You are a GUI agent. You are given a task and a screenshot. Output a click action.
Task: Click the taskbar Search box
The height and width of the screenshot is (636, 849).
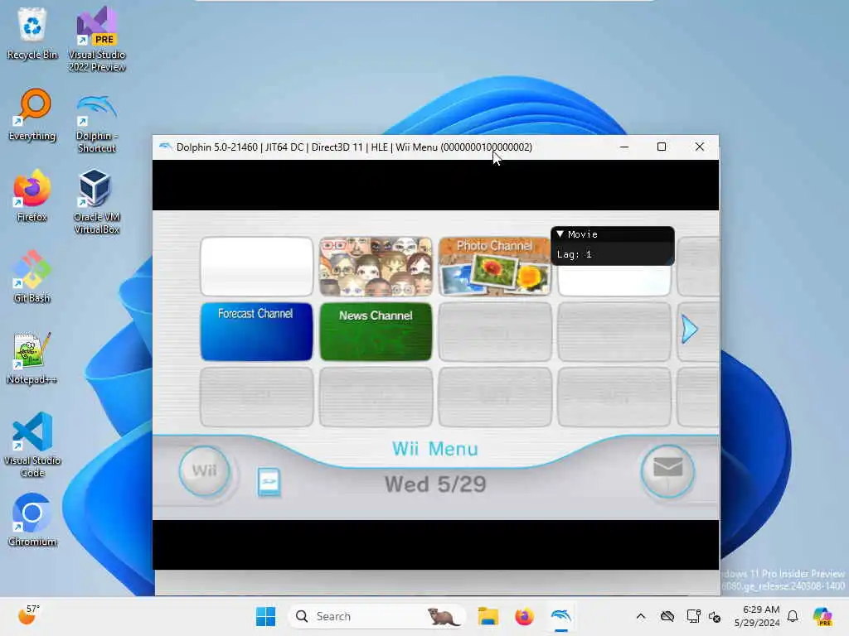(377, 616)
